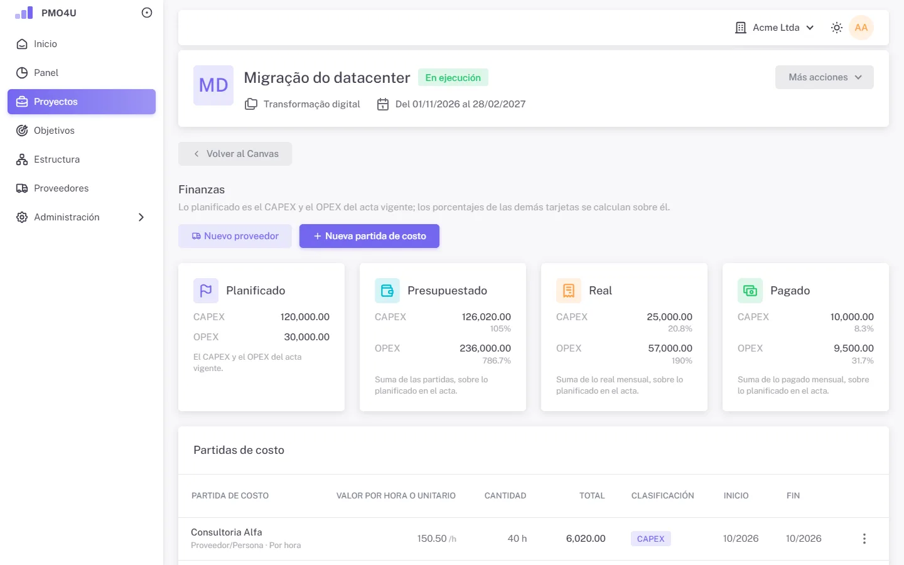Open the Acme Ltda company dropdown
Screen dimensions: 904x565
coord(775,28)
